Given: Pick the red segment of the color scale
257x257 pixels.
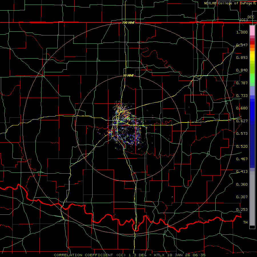Looking at the screenshot, I should pos(252,43).
